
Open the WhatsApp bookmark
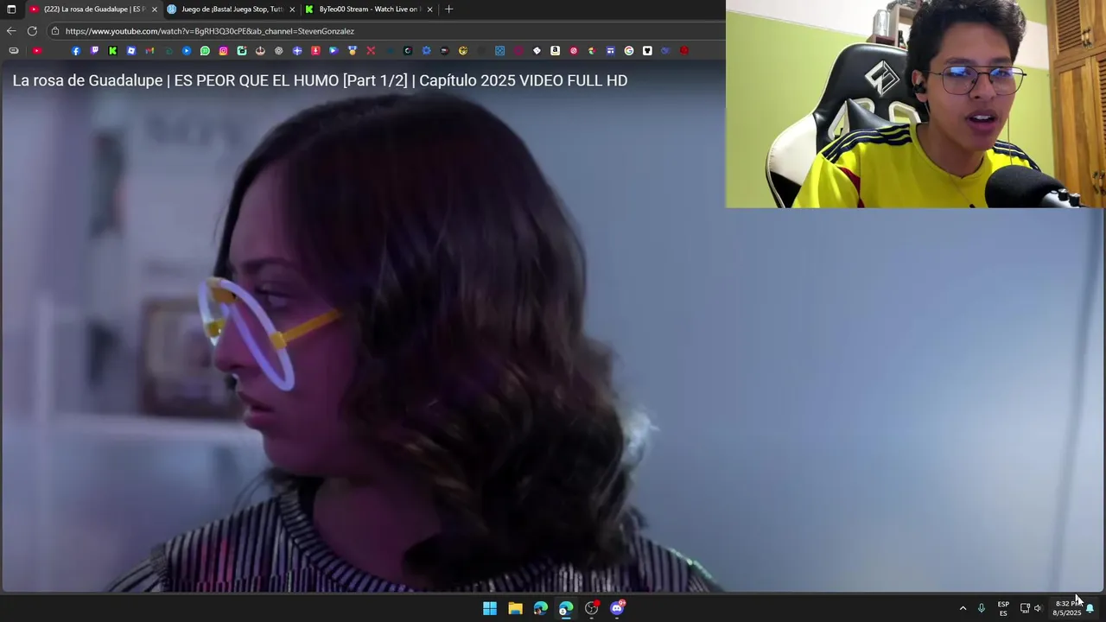click(x=205, y=51)
